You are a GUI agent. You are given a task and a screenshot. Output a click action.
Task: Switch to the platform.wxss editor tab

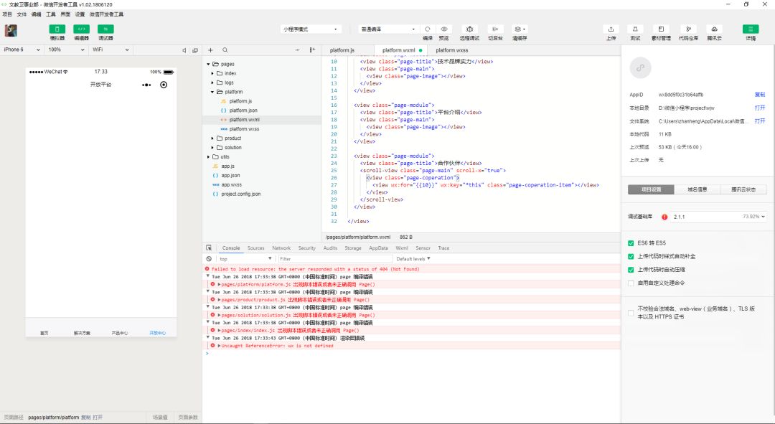[452, 50]
